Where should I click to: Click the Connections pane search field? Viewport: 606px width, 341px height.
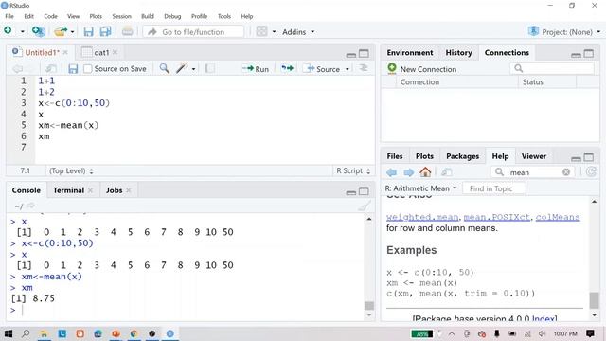(552, 68)
